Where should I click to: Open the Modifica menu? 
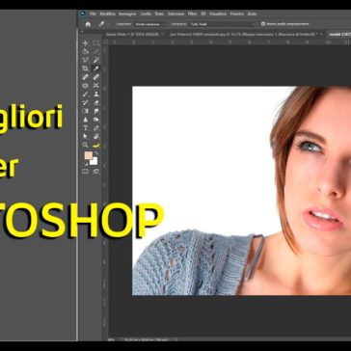click(x=107, y=13)
